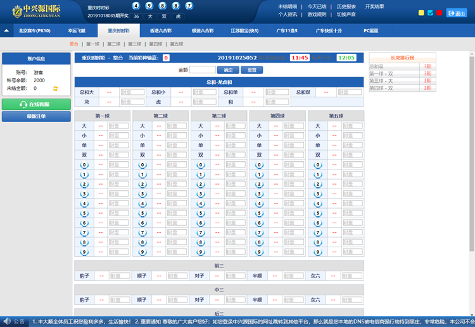475x327 pixels.
Task: Click the account balance refresh icon
Action: click(x=55, y=89)
